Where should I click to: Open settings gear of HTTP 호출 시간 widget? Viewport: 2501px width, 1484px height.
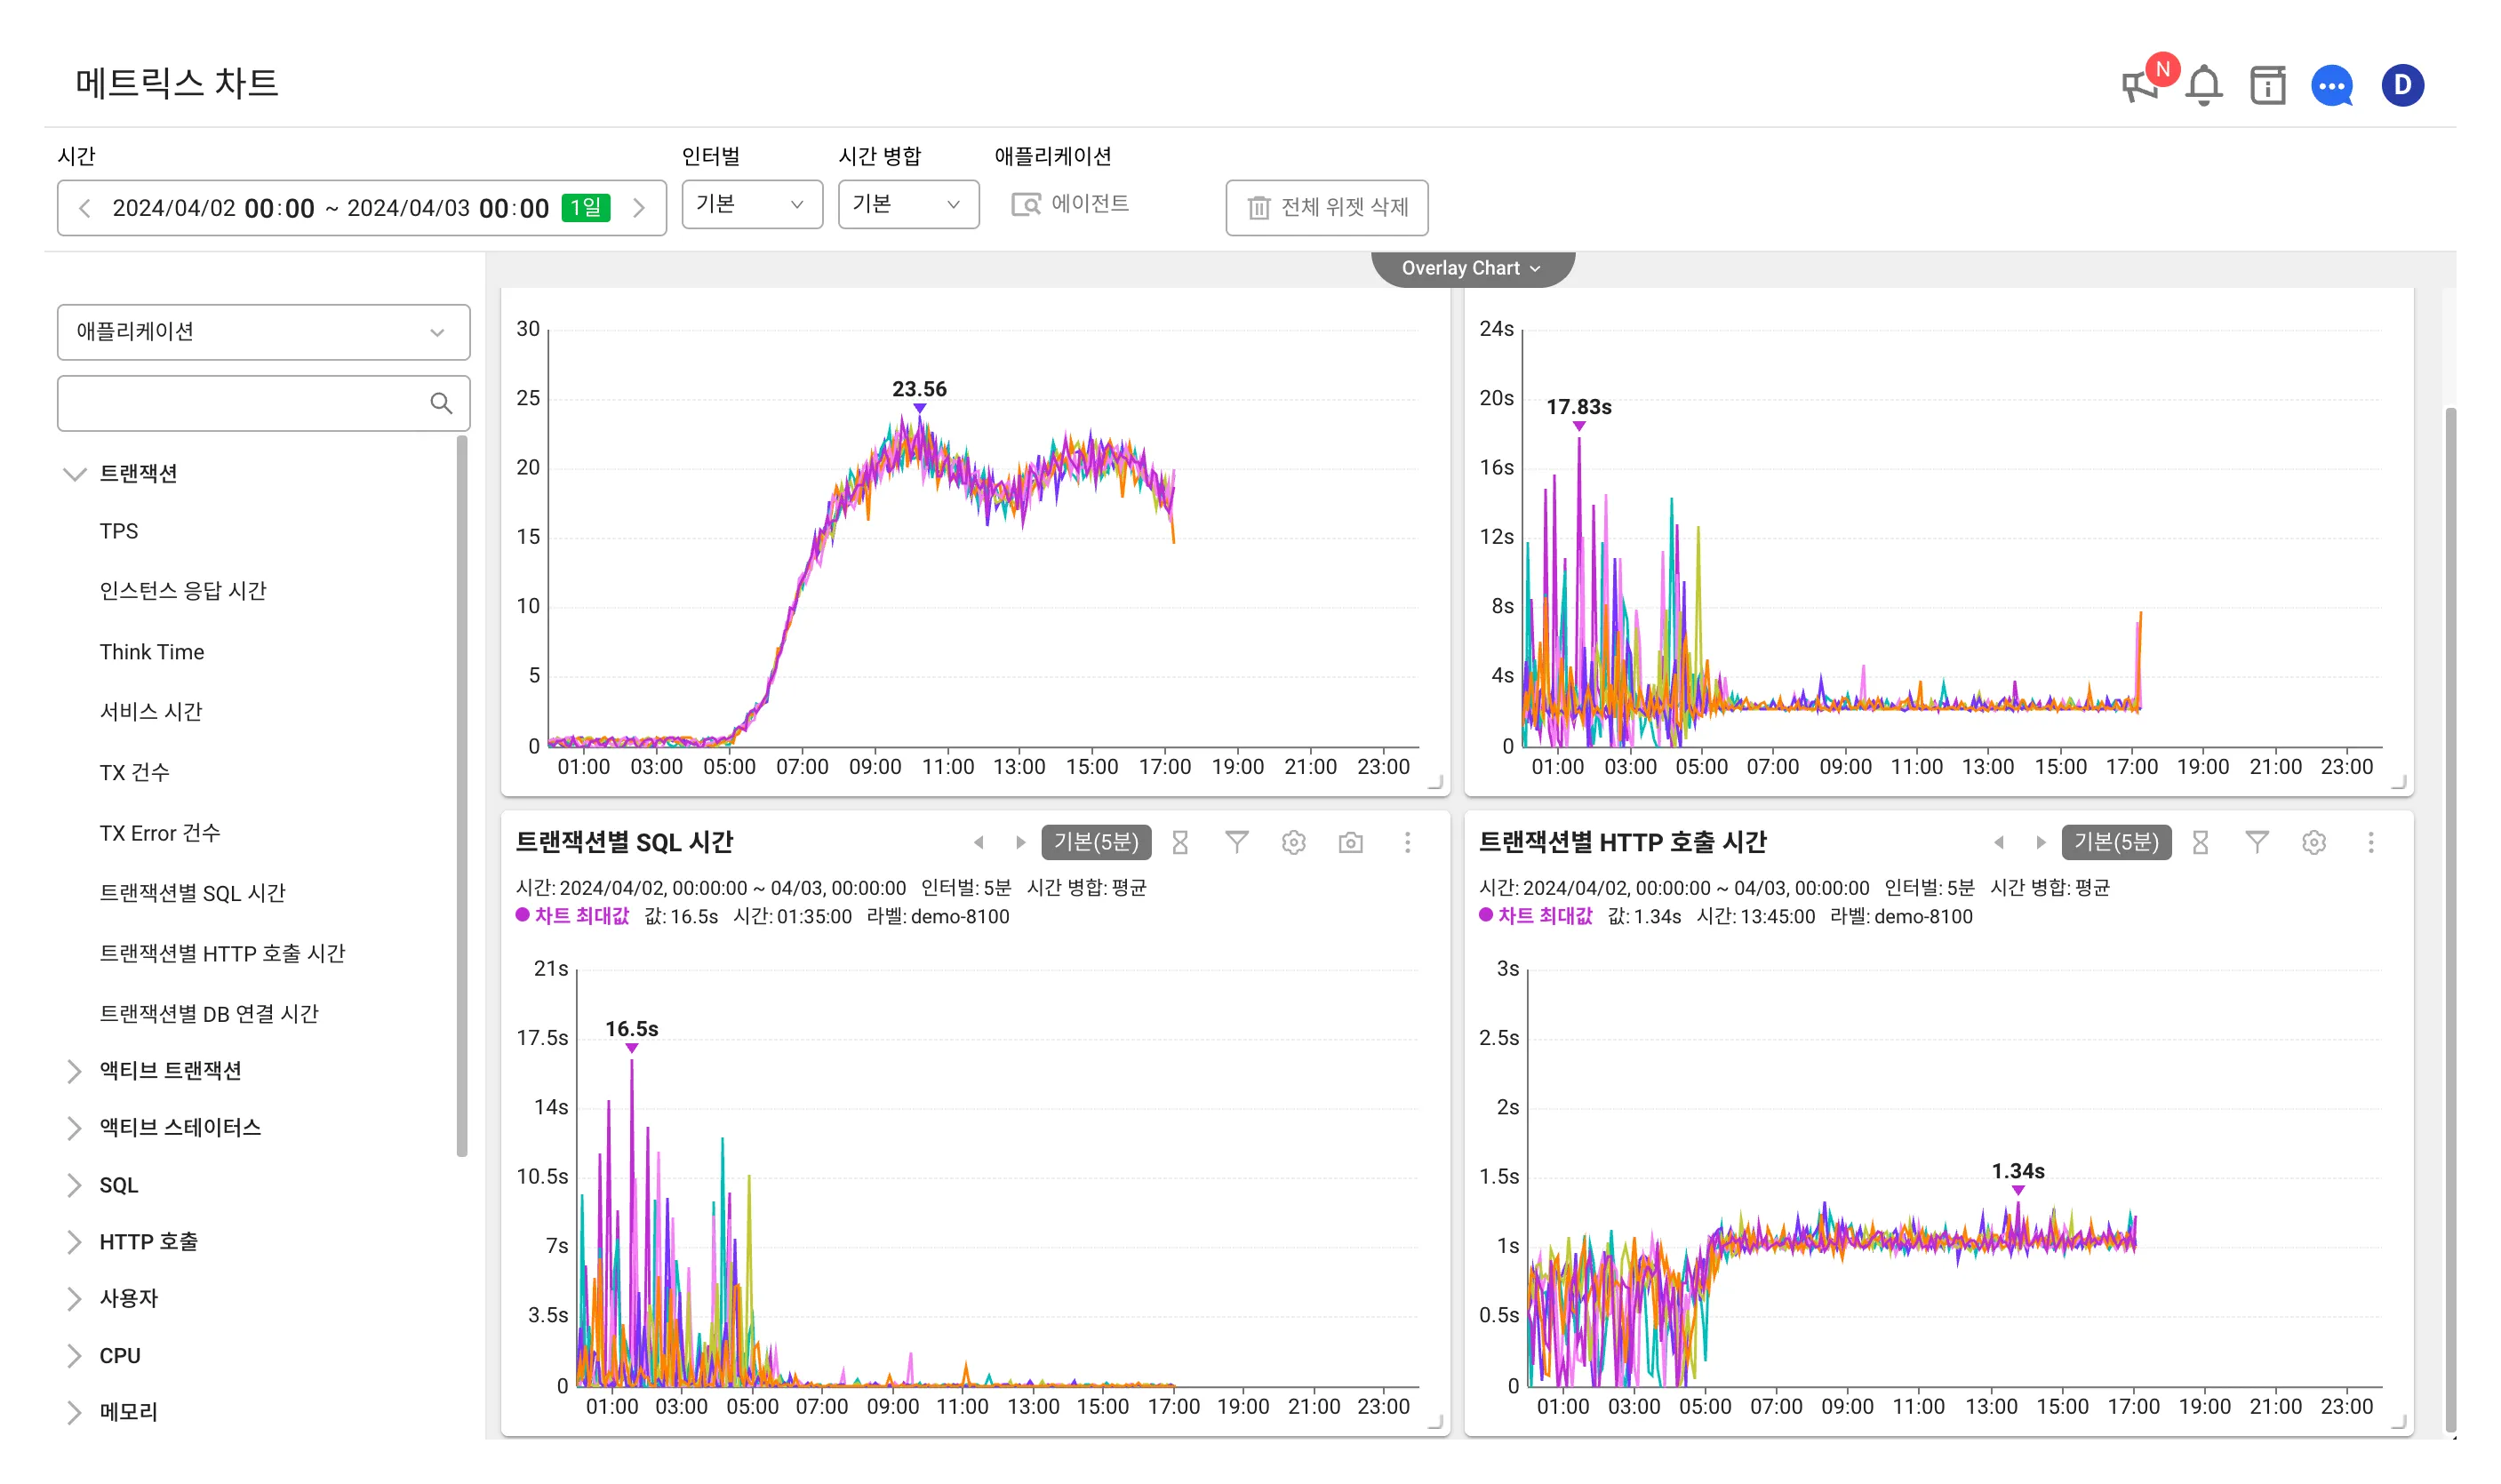point(2313,843)
